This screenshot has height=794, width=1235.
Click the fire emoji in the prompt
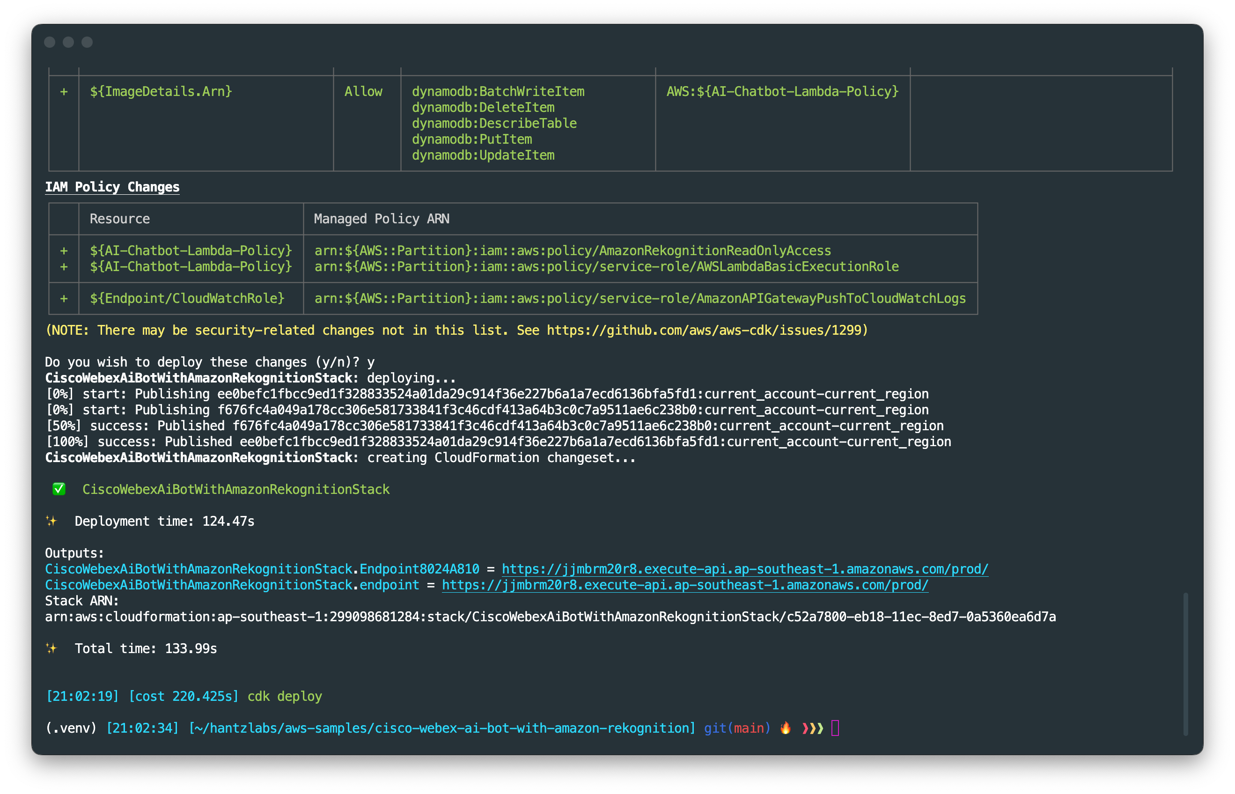[785, 728]
